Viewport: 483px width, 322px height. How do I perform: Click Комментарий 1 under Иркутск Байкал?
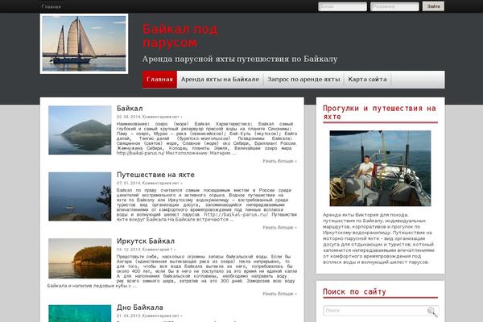click(x=159, y=250)
